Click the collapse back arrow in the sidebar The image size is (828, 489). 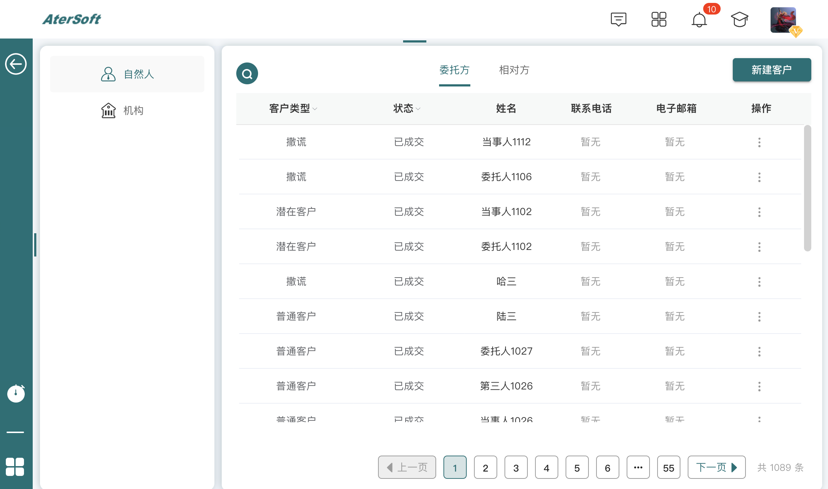(16, 64)
